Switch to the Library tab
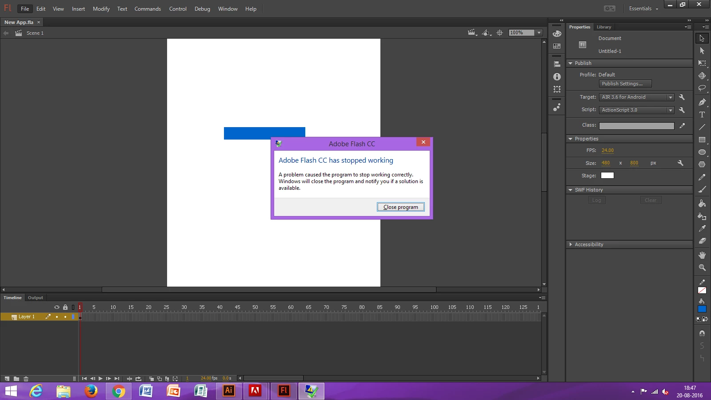This screenshot has width=711, height=400. [x=604, y=27]
